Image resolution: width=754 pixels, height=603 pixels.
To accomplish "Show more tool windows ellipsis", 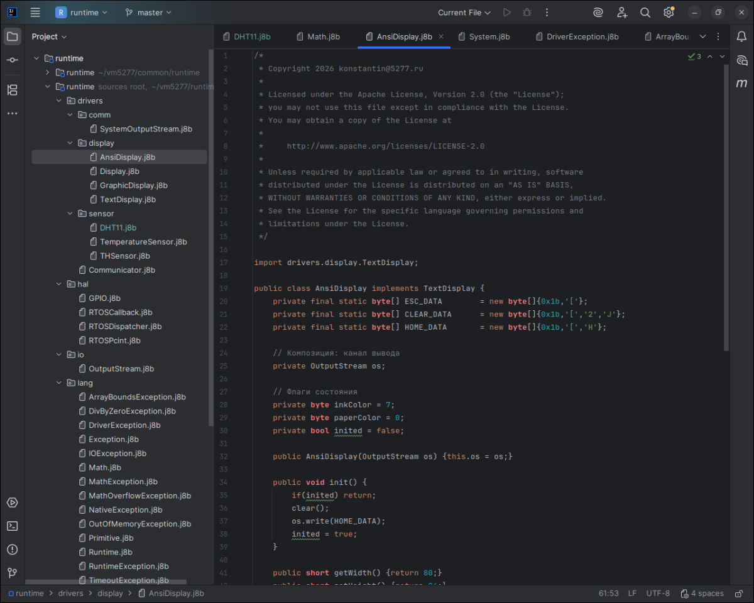I will 12,114.
